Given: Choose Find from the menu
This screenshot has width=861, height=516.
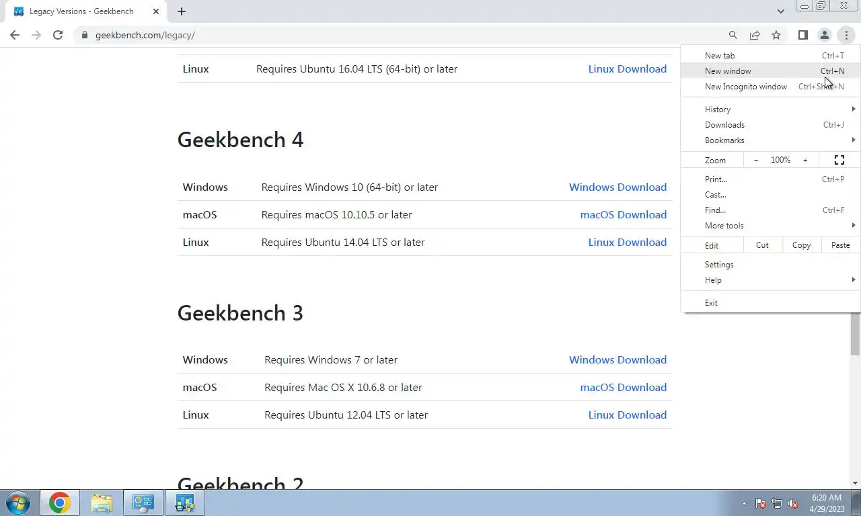Looking at the screenshot, I should coord(771,210).
